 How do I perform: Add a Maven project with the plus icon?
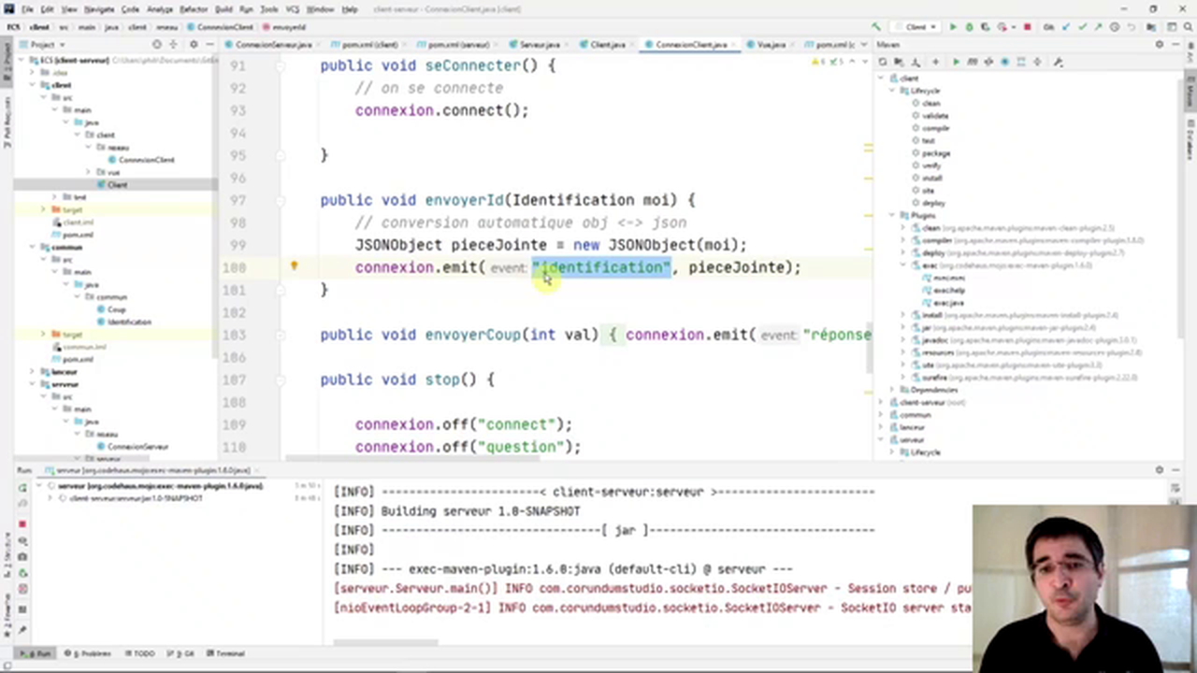[x=935, y=62]
